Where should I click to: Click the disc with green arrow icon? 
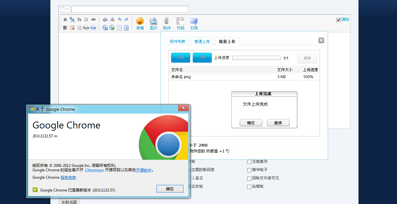click(x=112, y=28)
